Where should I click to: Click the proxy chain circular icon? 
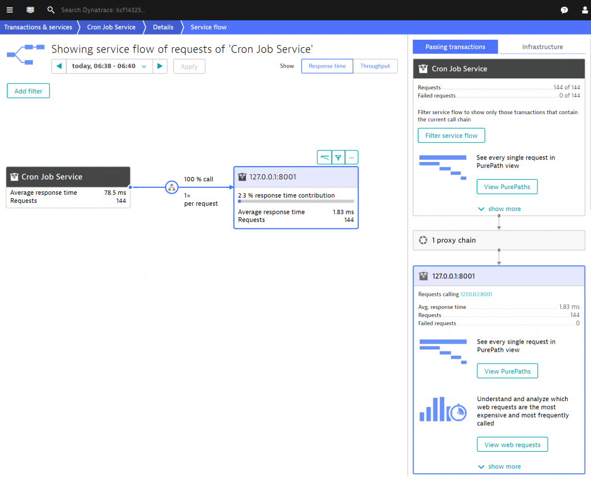[x=423, y=240]
